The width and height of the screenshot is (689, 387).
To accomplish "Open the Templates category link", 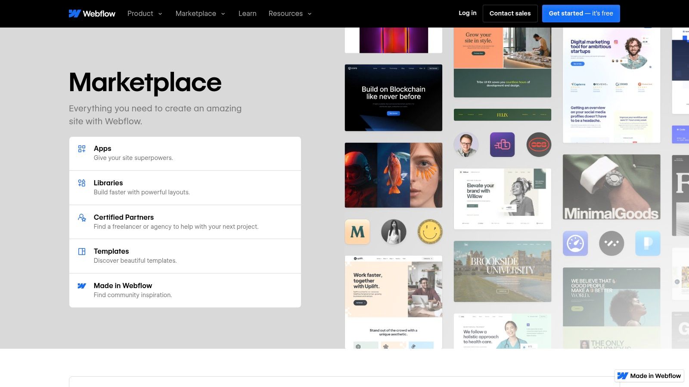I will 185,256.
